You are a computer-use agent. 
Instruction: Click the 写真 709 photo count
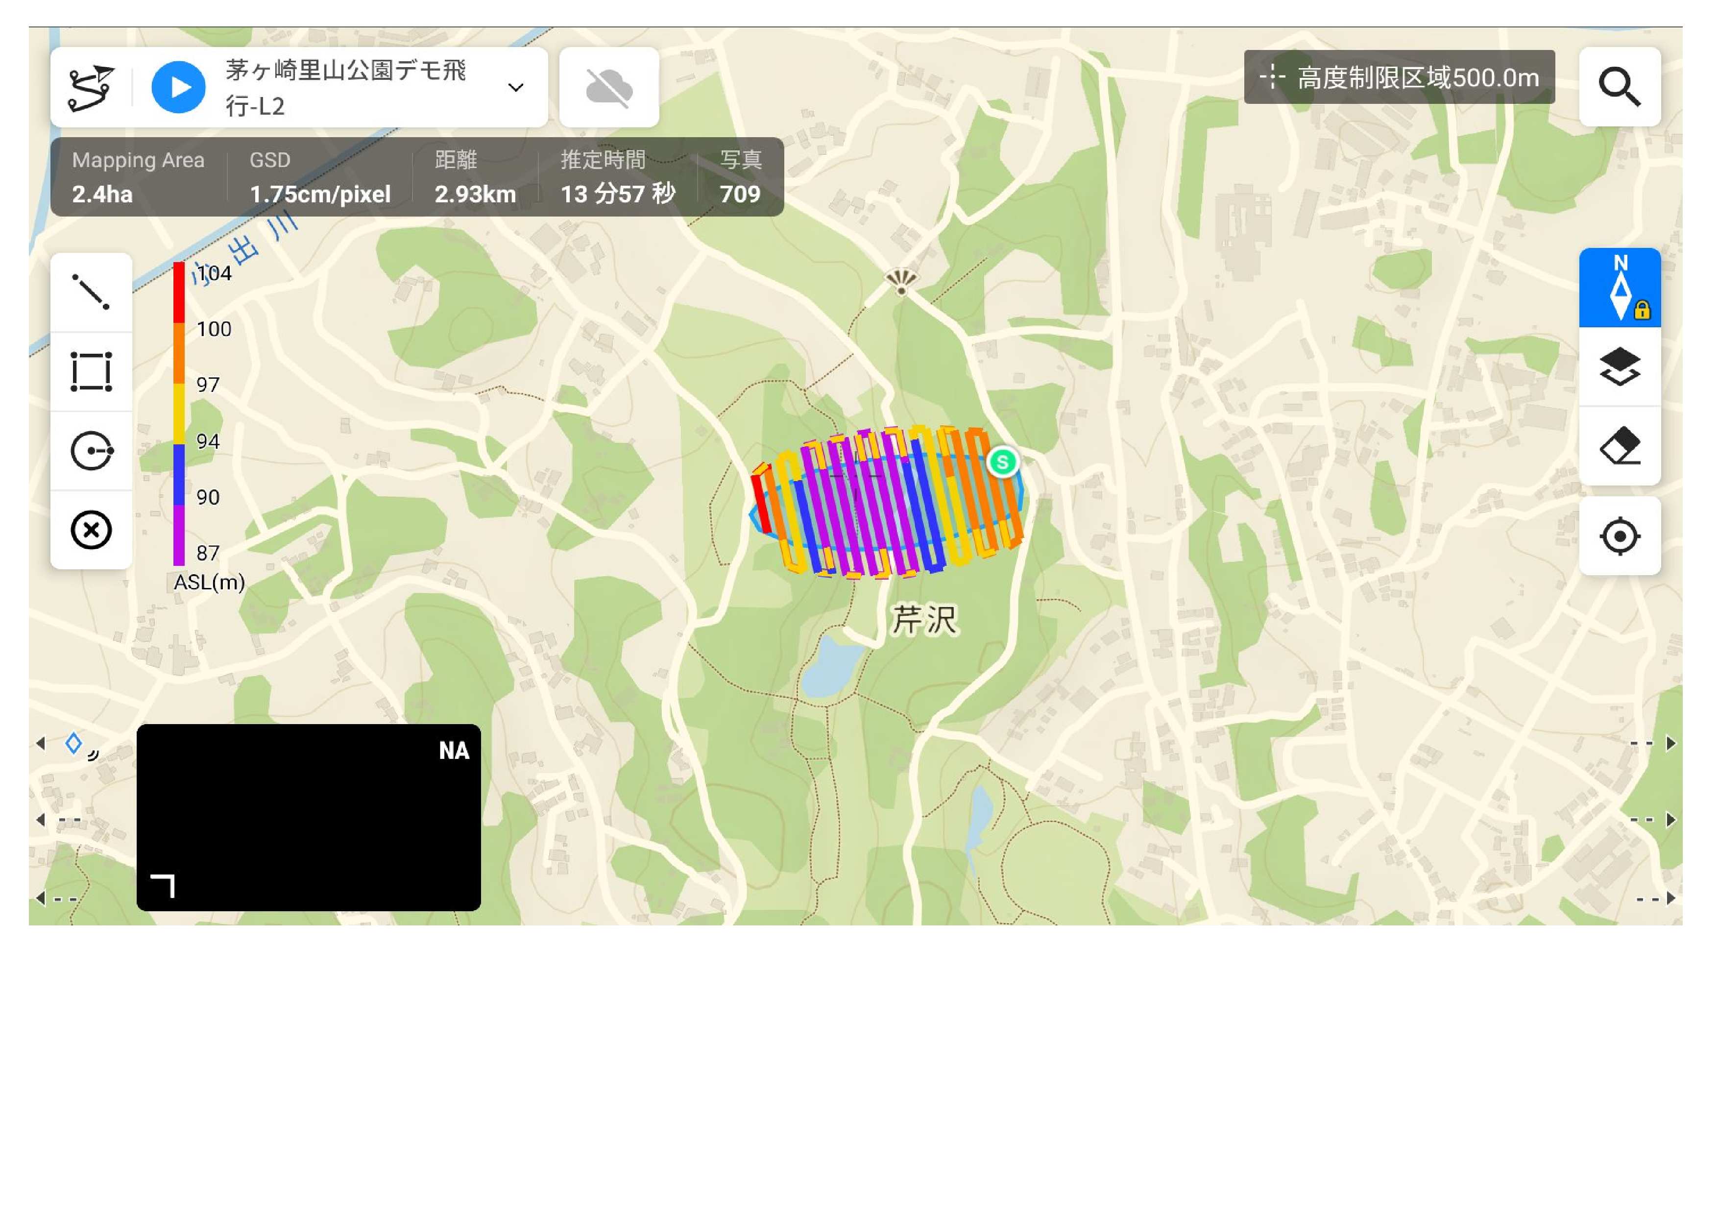(x=741, y=177)
